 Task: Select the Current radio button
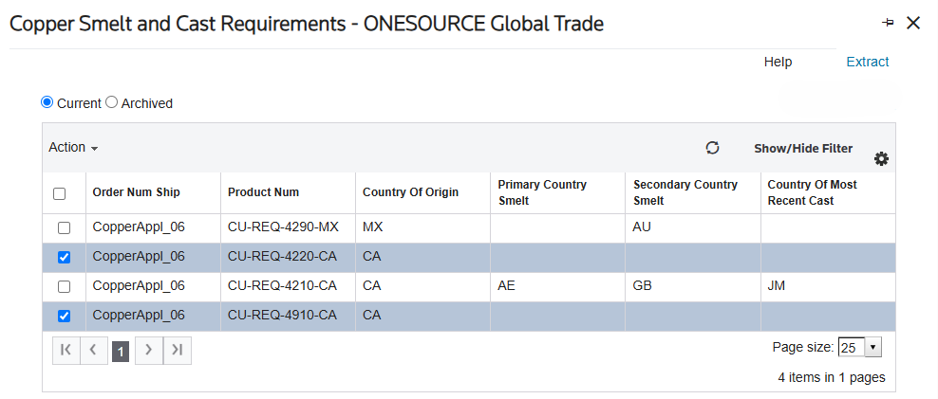coord(47,102)
